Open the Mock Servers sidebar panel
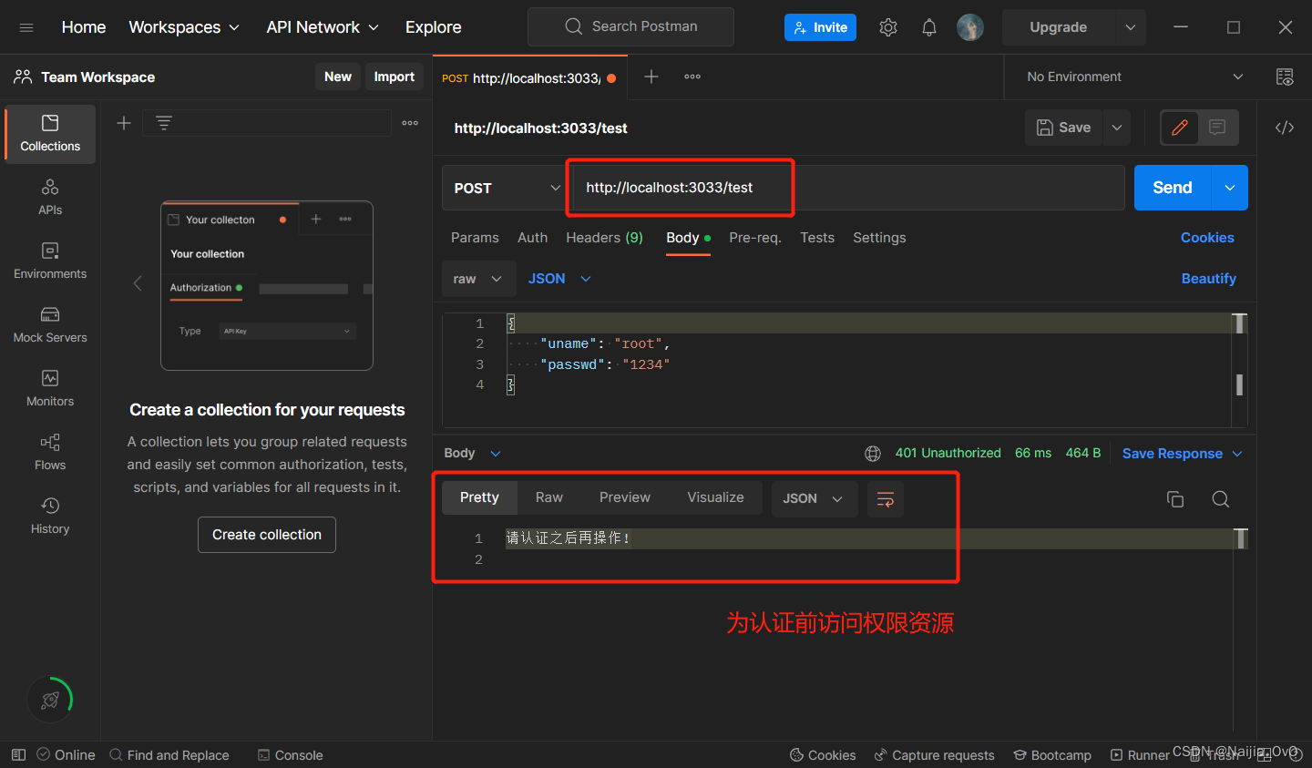The width and height of the screenshot is (1312, 768). (50, 325)
